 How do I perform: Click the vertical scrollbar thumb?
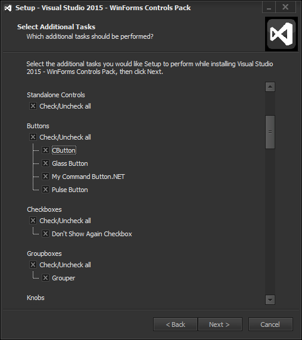click(x=270, y=132)
